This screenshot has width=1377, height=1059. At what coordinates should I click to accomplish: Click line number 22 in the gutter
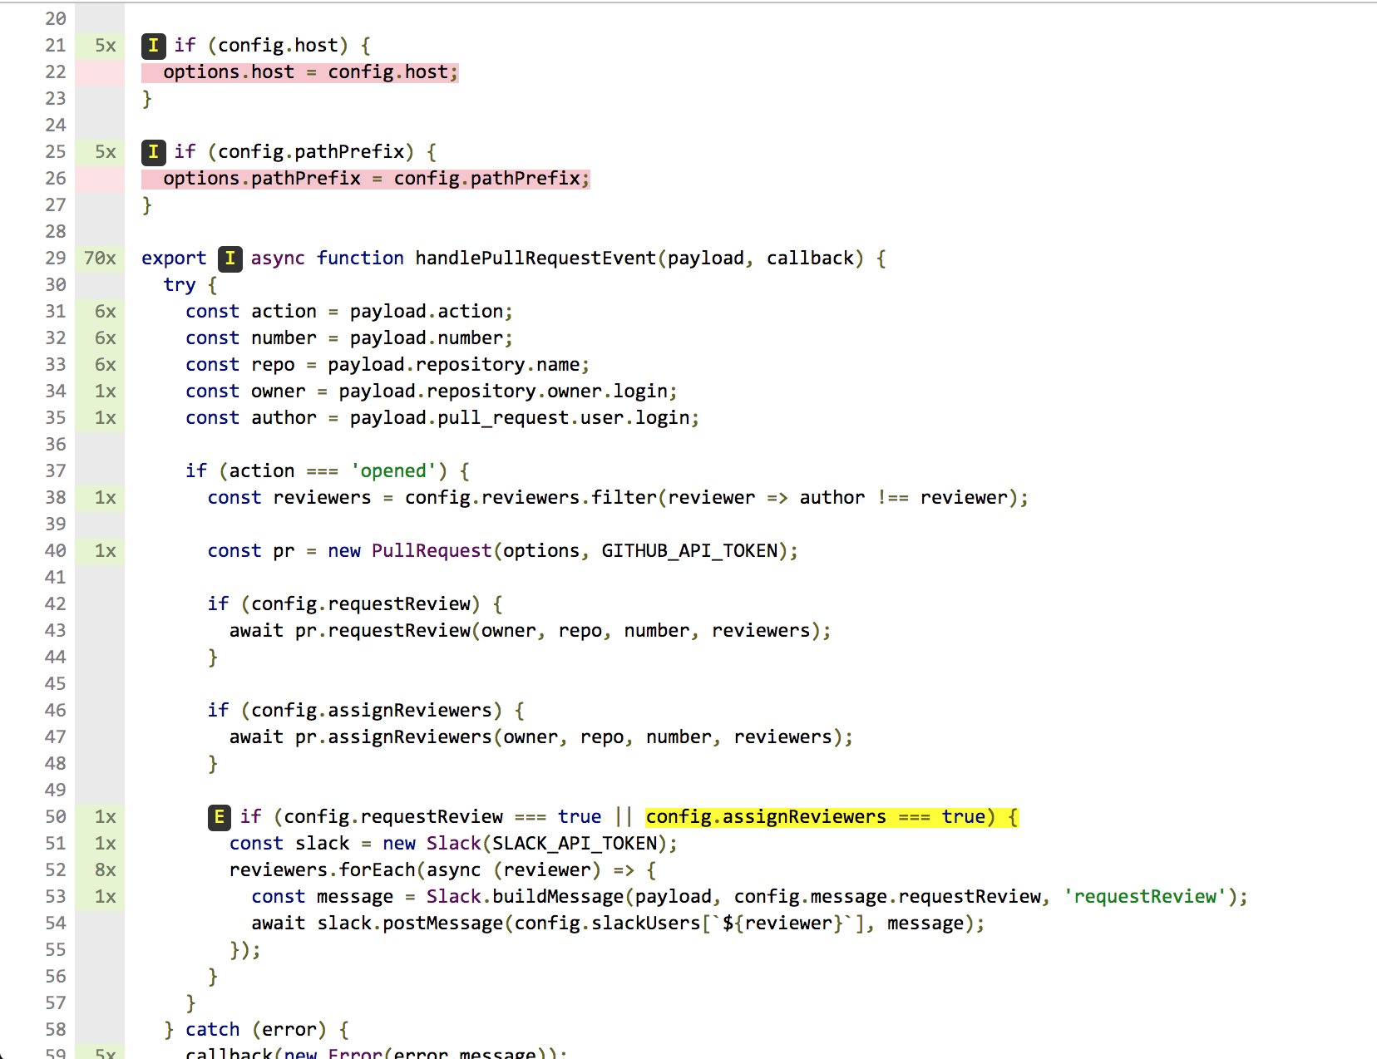[56, 72]
